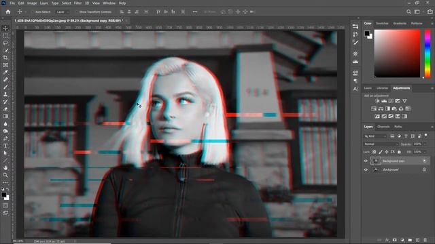Open the layer filter Kind dropdown

pos(375,136)
